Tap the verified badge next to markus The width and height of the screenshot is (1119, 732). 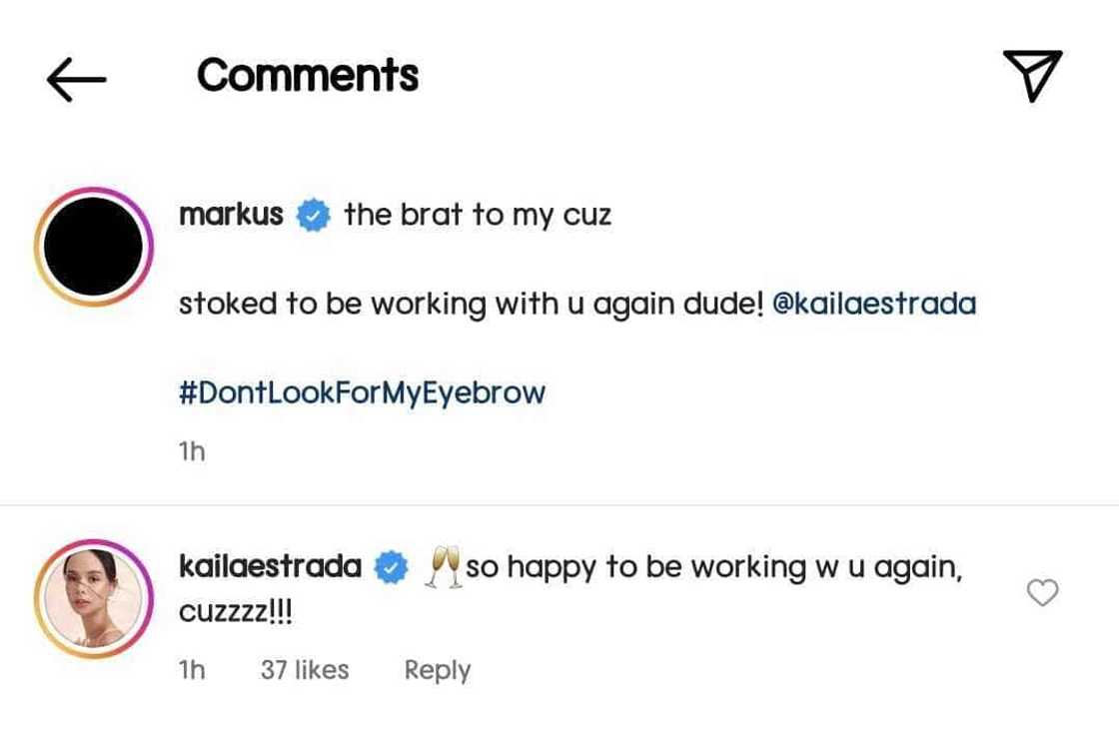pos(314,213)
